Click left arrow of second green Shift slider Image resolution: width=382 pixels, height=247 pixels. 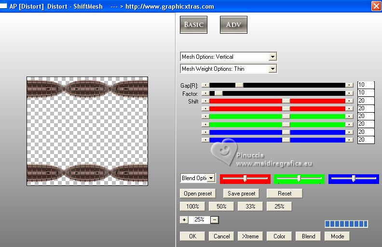[205, 125]
